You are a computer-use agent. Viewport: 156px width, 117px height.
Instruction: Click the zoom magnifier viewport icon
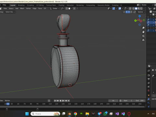tap(143, 28)
